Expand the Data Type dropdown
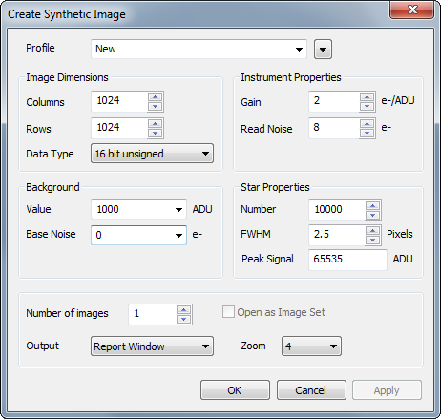Image resolution: width=441 pixels, height=419 pixels. point(152,154)
